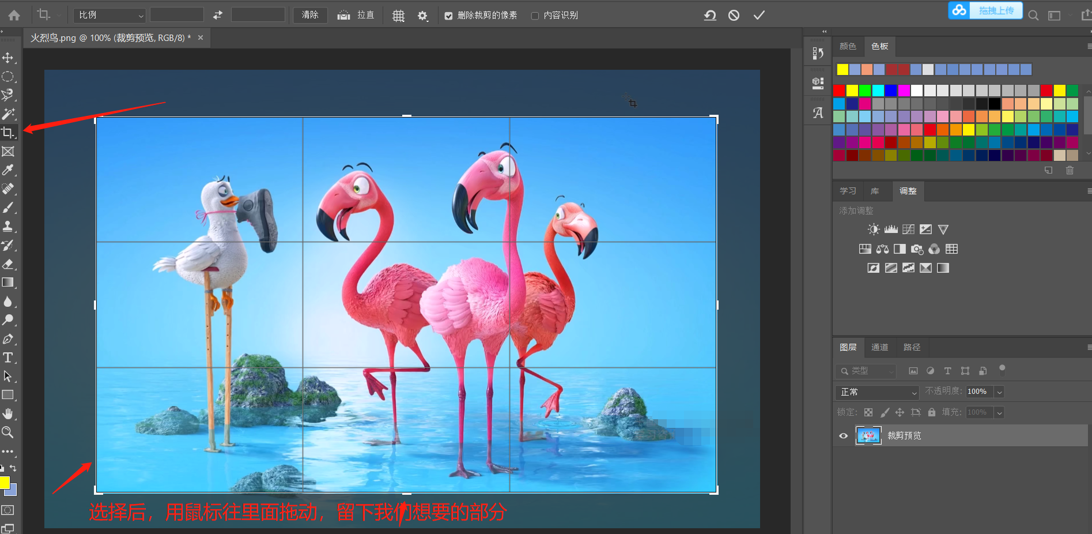Open opacity 100% dropdown arrow

pyautogui.click(x=1000, y=392)
